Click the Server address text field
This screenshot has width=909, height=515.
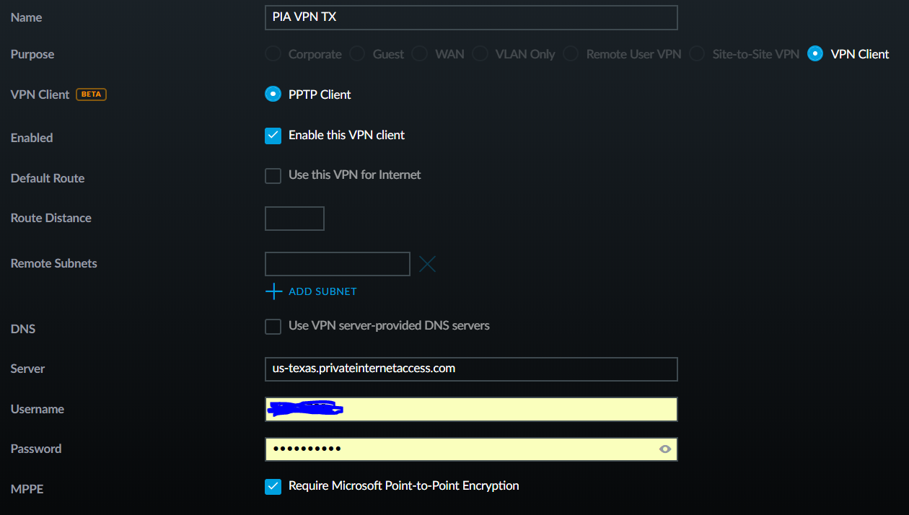click(x=471, y=369)
